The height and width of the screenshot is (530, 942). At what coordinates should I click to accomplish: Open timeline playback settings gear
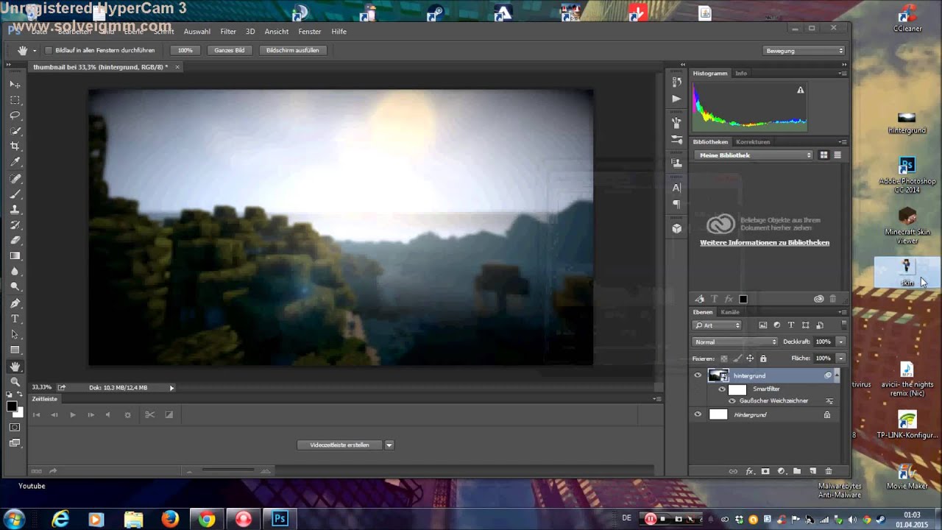point(127,414)
